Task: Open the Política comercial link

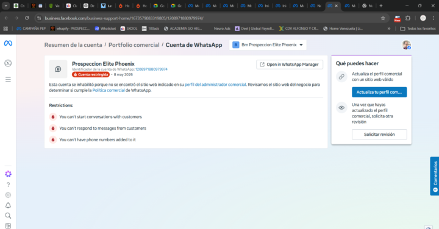Action: click(x=109, y=90)
